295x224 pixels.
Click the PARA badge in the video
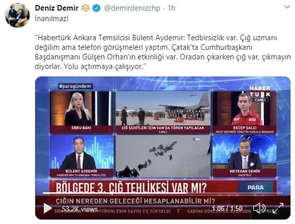pyautogui.click(x=256, y=188)
